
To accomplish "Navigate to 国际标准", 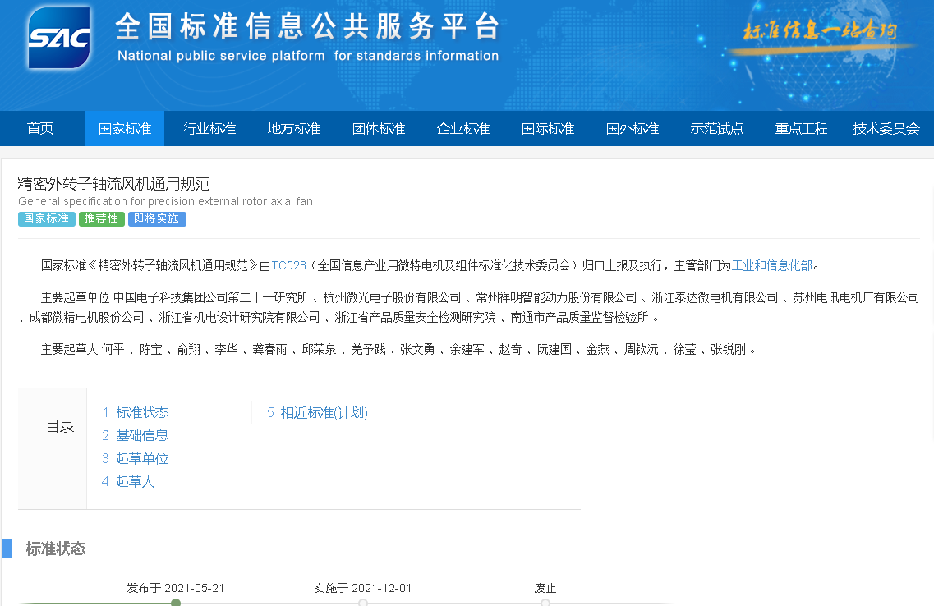I will (x=547, y=128).
